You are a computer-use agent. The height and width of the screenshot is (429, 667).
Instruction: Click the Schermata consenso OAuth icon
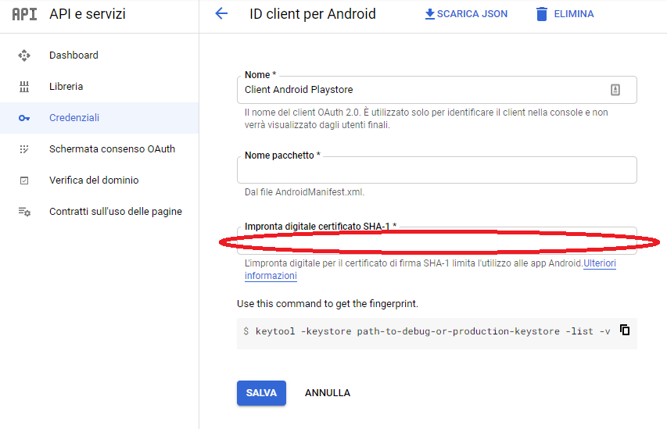click(24, 149)
